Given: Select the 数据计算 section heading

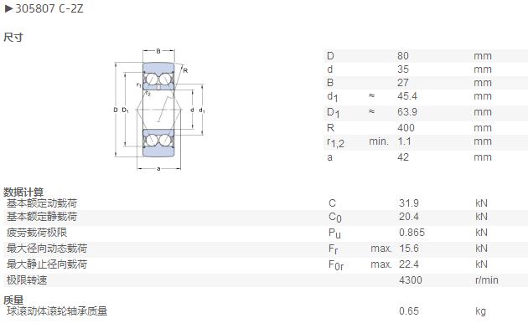Looking at the screenshot, I should [x=23, y=192].
